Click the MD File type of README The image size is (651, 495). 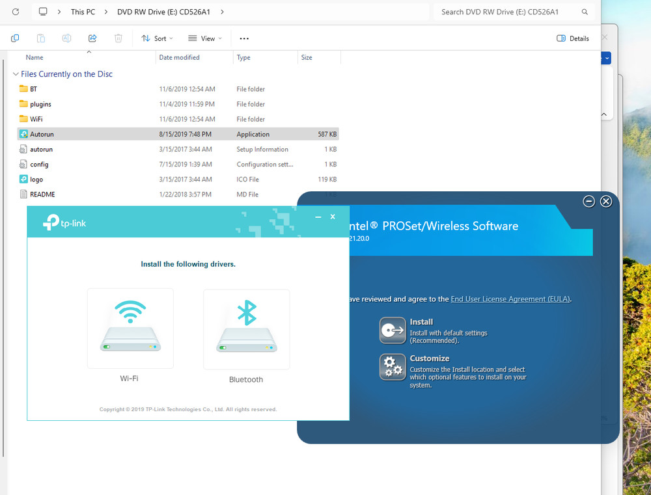pyautogui.click(x=247, y=194)
